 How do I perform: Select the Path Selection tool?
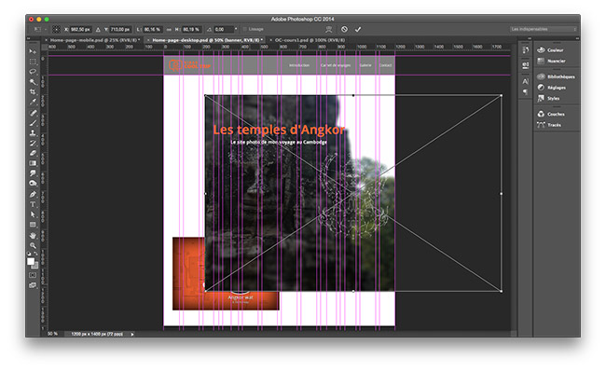(33, 214)
